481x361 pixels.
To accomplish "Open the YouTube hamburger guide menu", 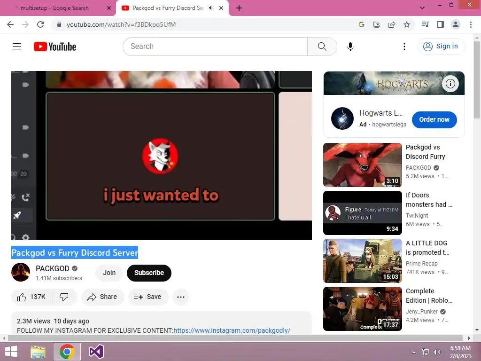I will pyautogui.click(x=17, y=47).
